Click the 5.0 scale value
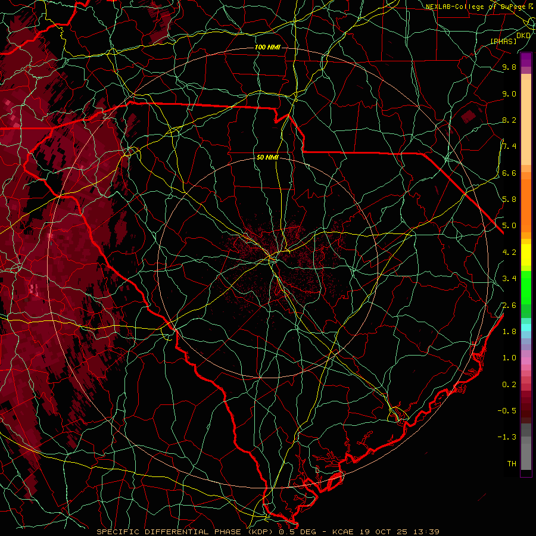The image size is (536, 536). point(509,226)
